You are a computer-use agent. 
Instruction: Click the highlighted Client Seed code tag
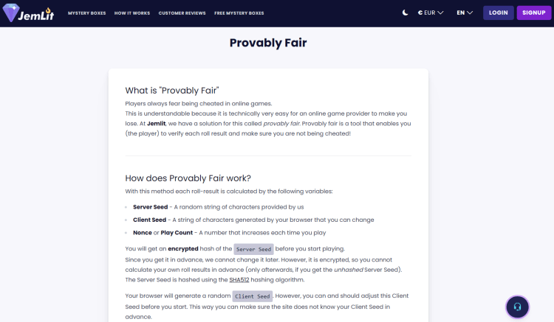tap(254, 296)
